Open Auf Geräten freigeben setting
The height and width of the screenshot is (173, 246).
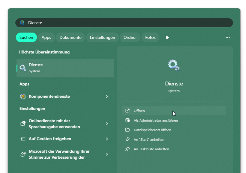[x=65, y=139]
